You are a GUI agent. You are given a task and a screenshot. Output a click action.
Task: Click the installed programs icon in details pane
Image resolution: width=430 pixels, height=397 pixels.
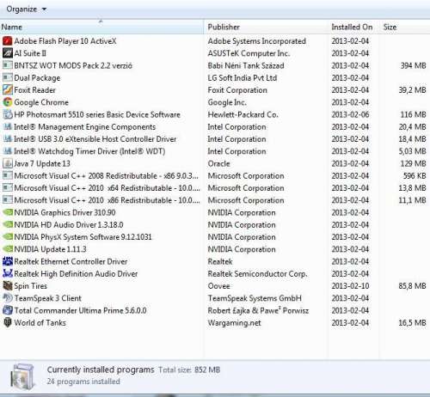point(22,377)
